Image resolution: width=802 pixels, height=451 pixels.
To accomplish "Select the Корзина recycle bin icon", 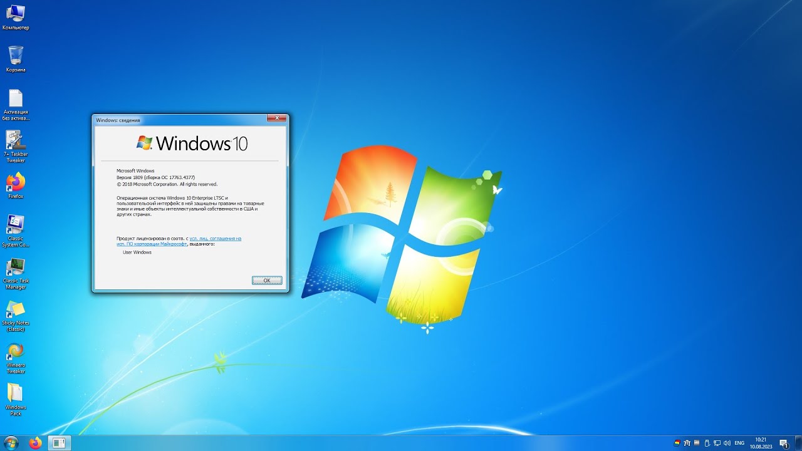I will (x=16, y=60).
